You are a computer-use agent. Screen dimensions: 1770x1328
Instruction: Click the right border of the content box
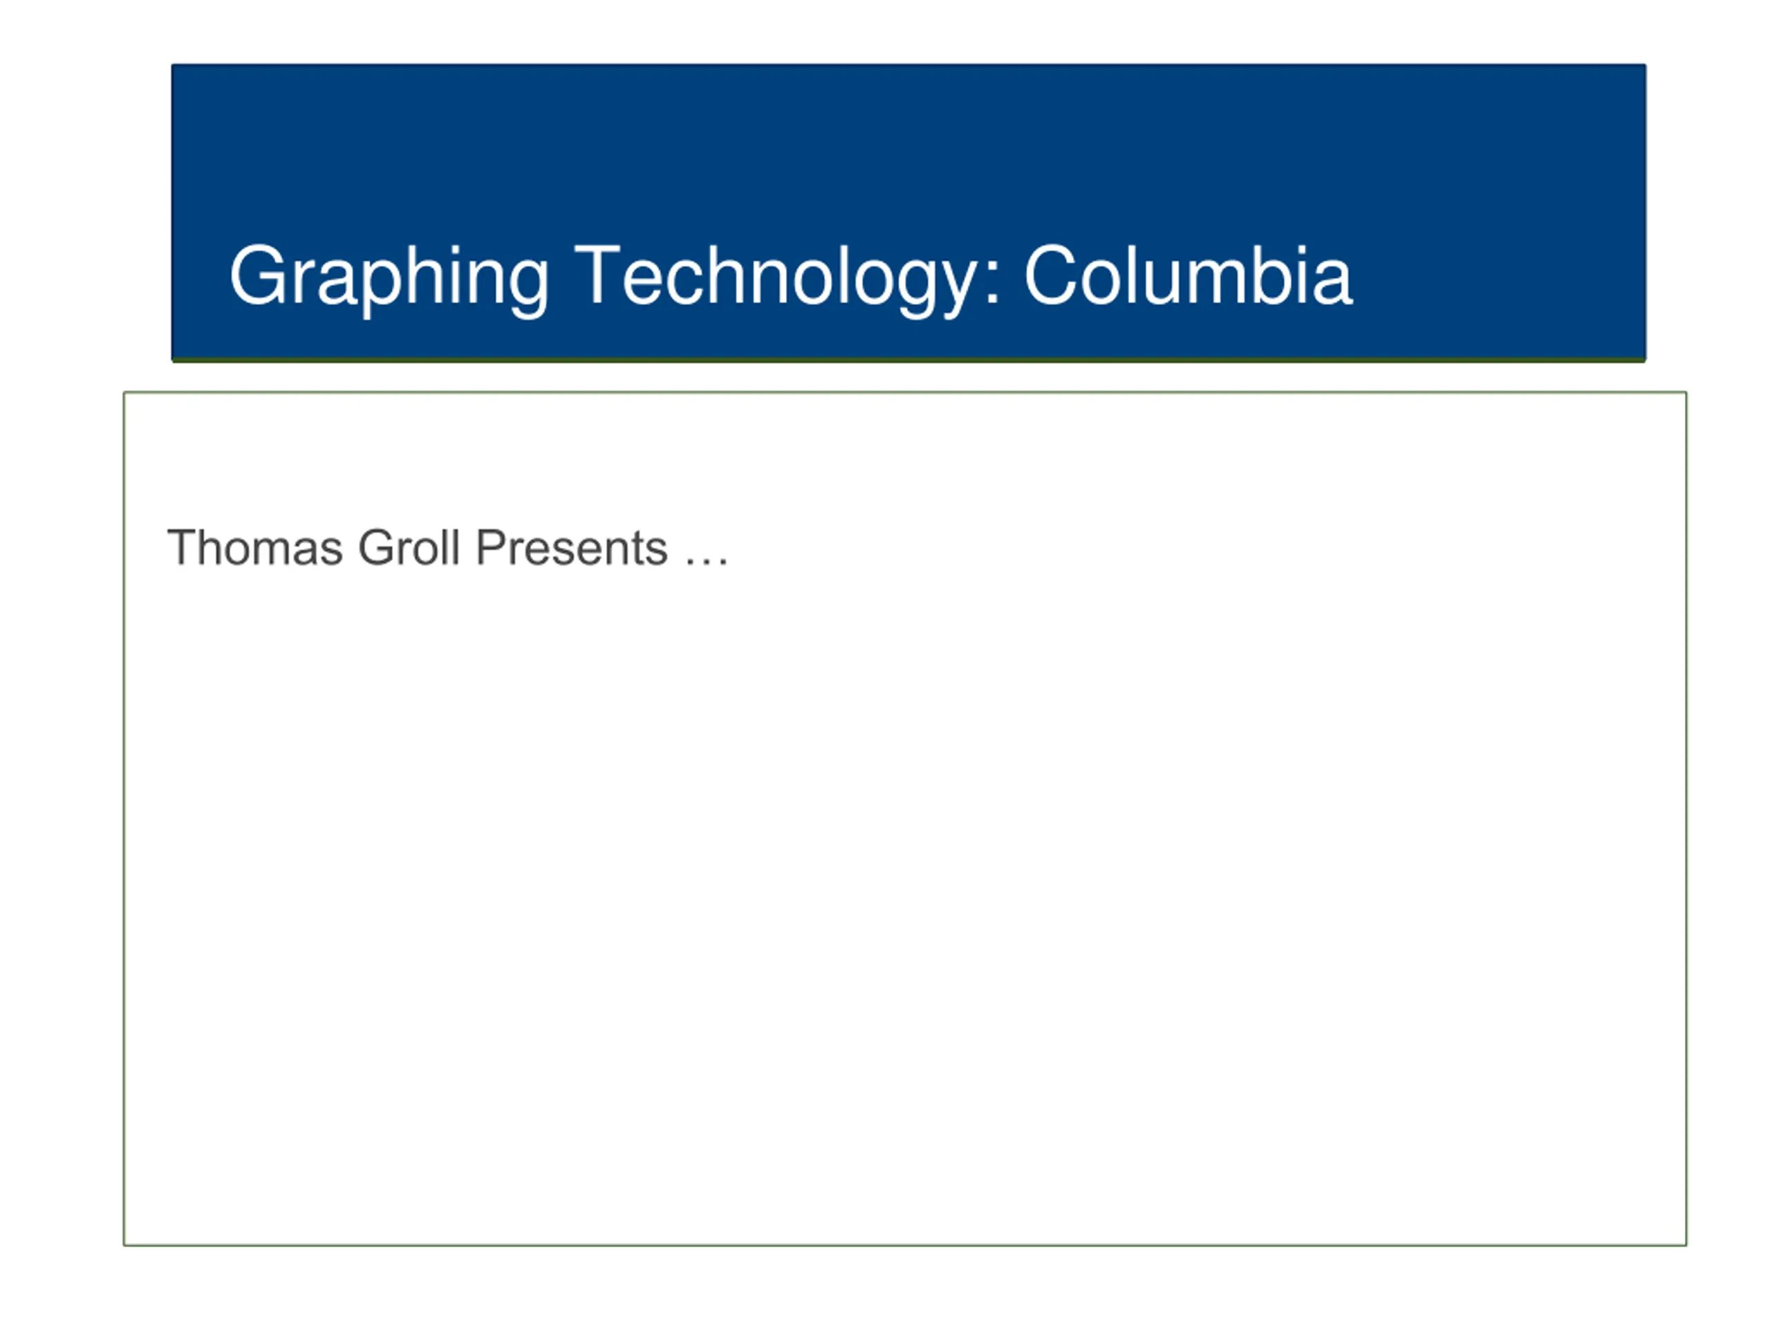1686,818
